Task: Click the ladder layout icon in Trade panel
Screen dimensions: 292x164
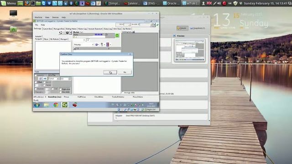Action: (x=40, y=79)
